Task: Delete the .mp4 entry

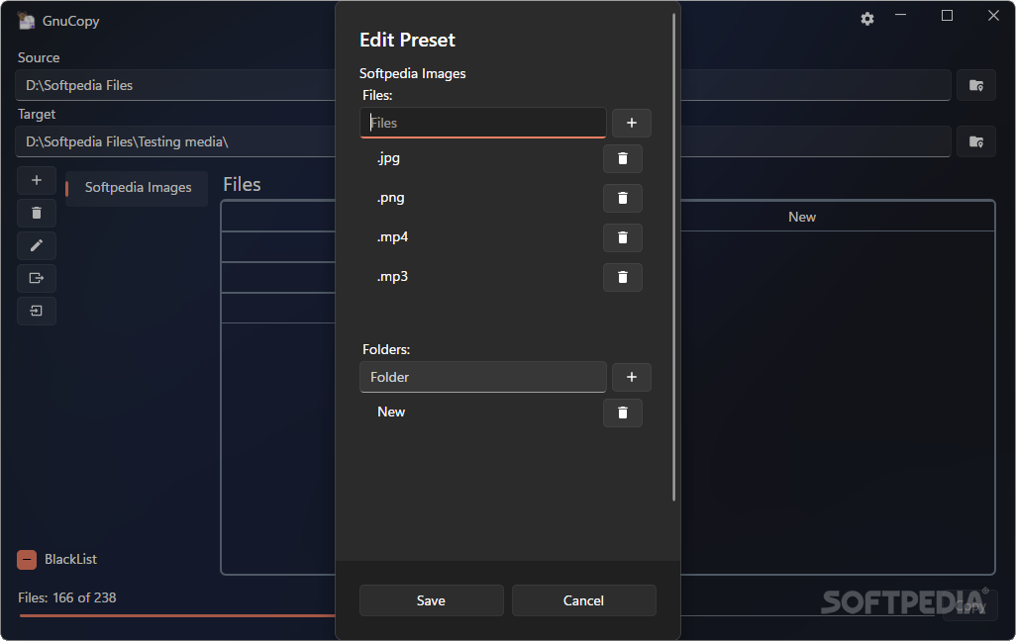Action: tap(622, 237)
